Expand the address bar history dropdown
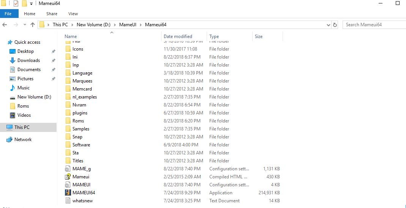 click(328, 25)
